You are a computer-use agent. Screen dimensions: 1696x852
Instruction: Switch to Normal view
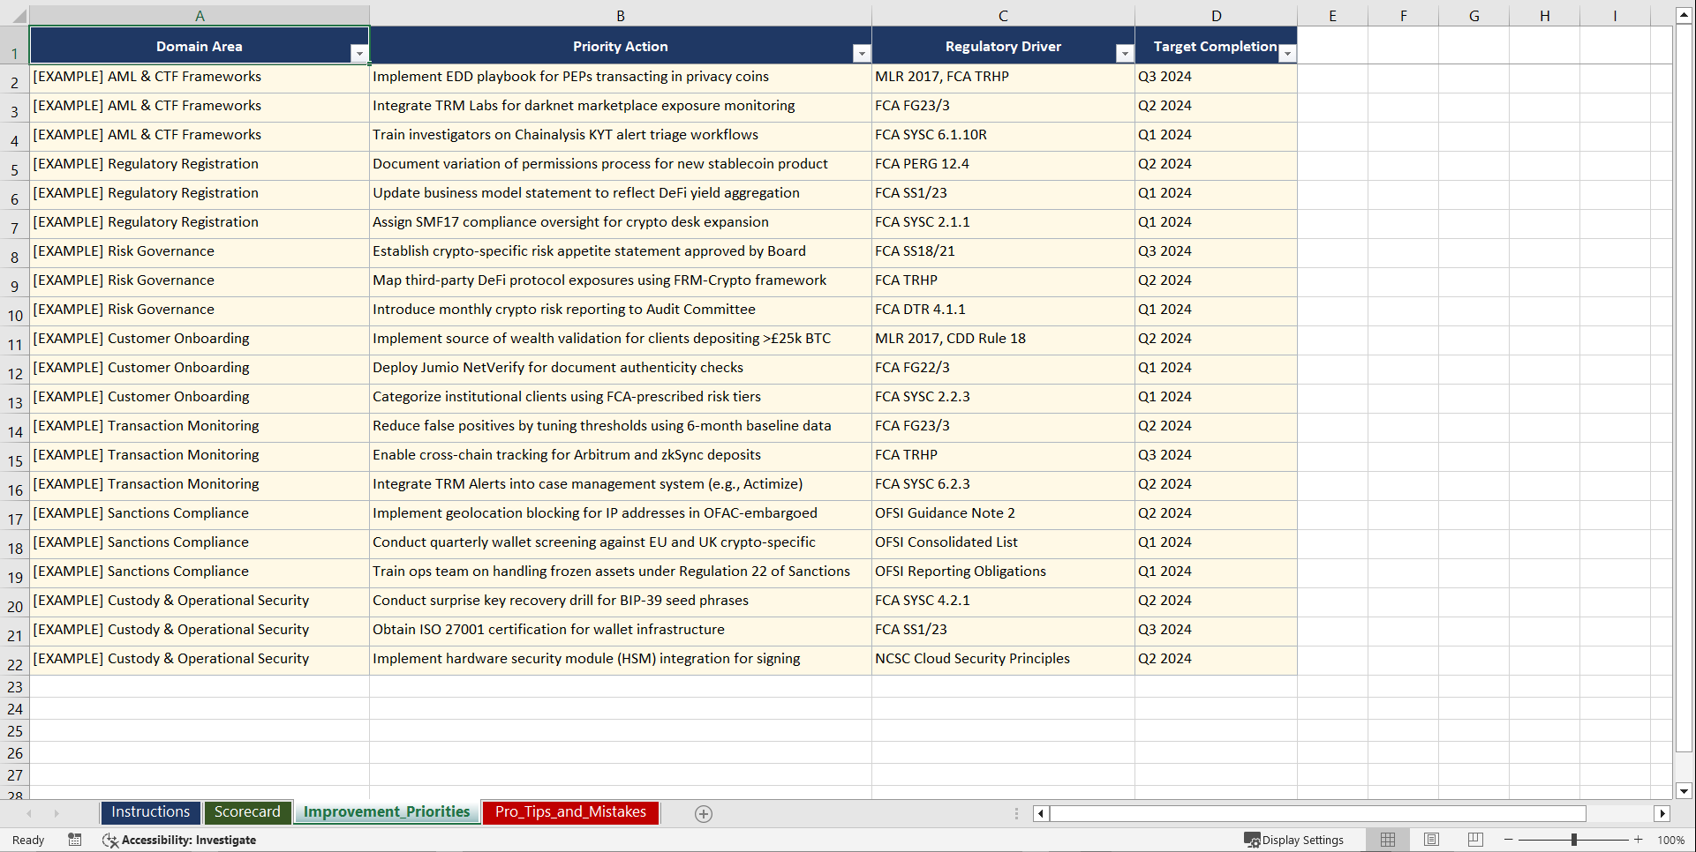[1388, 840]
